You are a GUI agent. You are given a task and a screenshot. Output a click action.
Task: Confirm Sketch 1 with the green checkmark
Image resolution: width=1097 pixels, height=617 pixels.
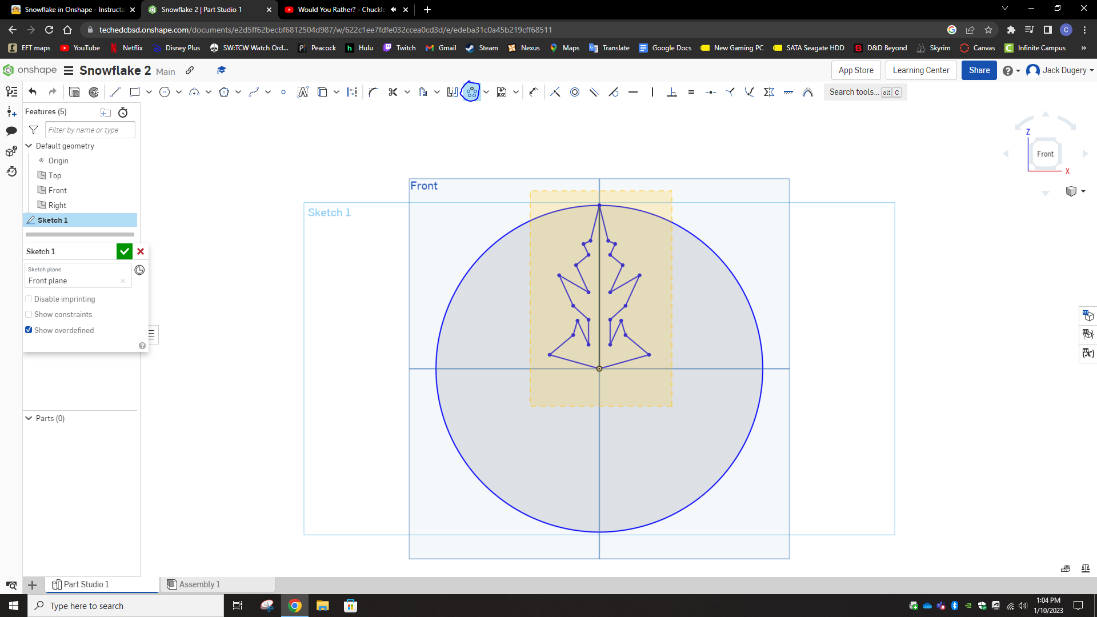point(124,251)
